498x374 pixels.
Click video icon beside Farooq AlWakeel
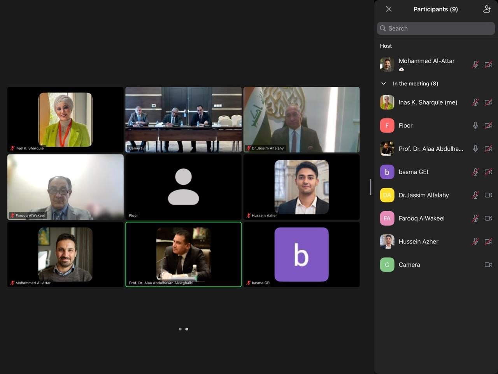click(488, 218)
